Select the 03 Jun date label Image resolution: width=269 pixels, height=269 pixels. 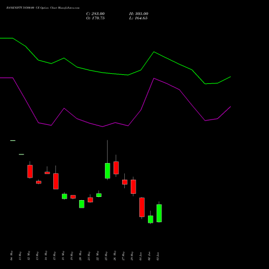click(x=158, y=256)
